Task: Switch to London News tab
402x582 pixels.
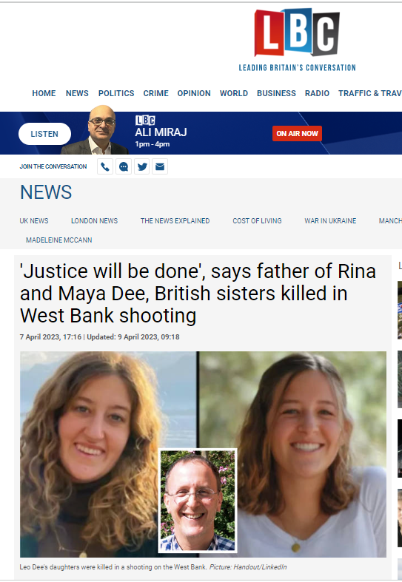Action: [x=94, y=221]
